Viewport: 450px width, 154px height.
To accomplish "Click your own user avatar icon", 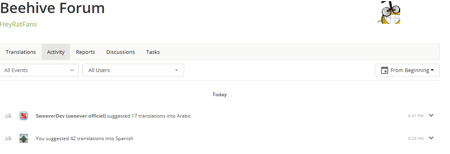I will coord(24,139).
